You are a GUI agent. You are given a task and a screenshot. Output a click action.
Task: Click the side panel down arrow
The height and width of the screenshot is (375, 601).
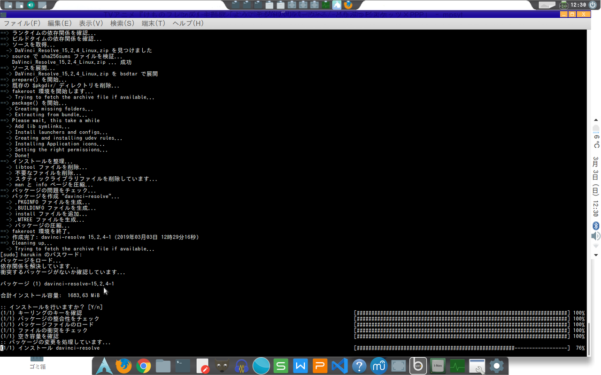[x=596, y=255]
